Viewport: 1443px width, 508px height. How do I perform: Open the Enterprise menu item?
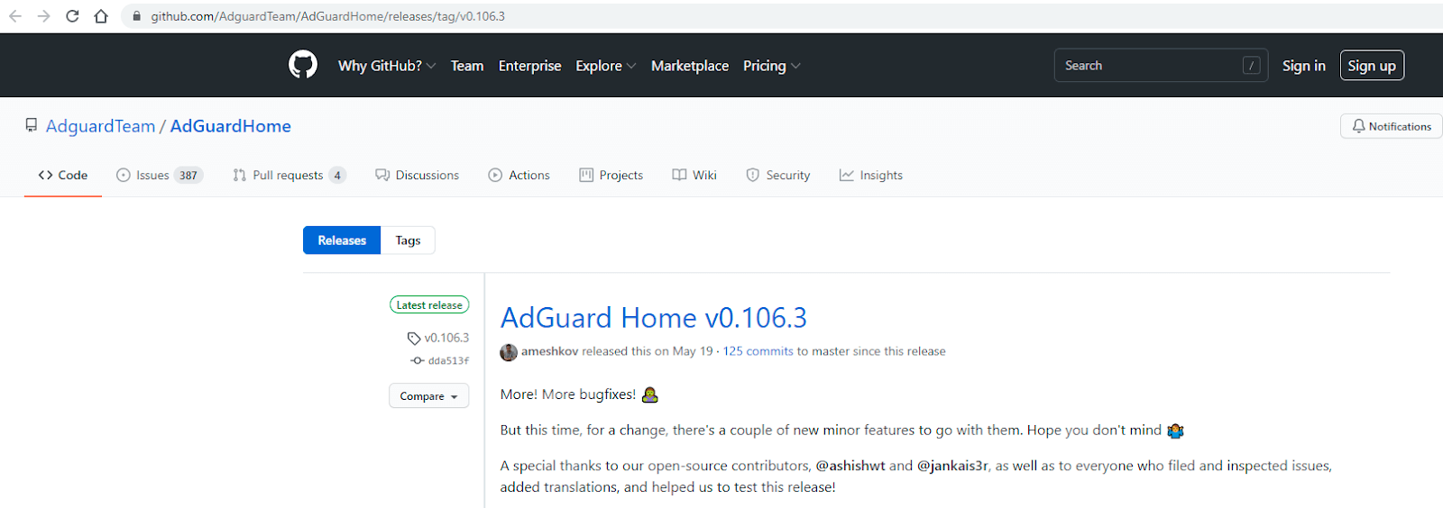tap(529, 66)
